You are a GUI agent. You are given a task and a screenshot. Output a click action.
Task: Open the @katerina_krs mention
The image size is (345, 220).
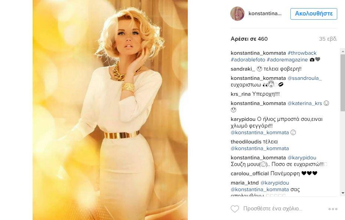[305, 103]
